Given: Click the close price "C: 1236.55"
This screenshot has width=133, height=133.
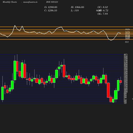Looking at the screenshot, I should point(51,11).
